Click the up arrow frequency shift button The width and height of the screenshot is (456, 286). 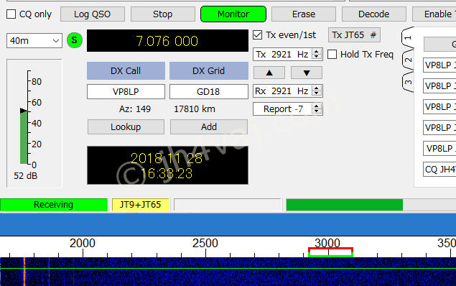(x=269, y=73)
